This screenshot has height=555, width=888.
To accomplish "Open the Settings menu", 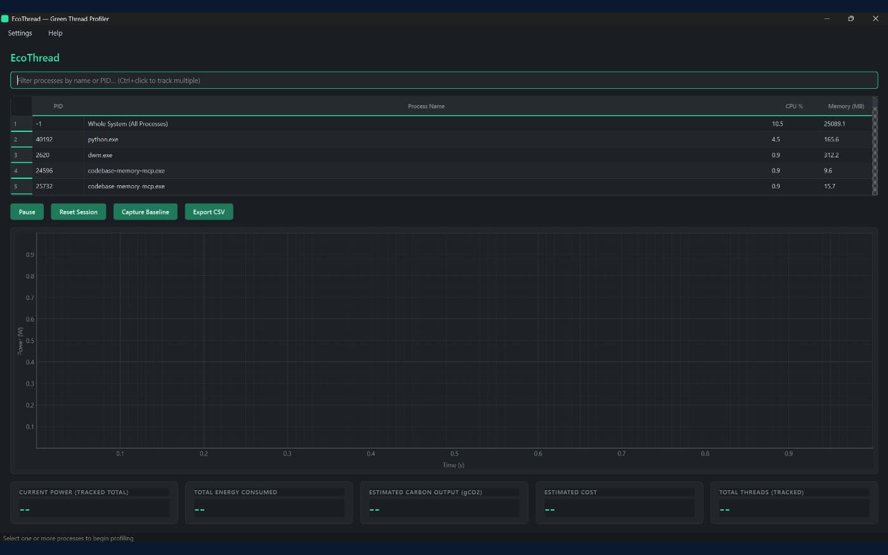I will click(20, 33).
